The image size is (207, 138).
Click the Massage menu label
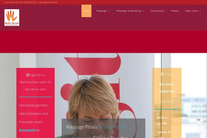(x=101, y=11)
